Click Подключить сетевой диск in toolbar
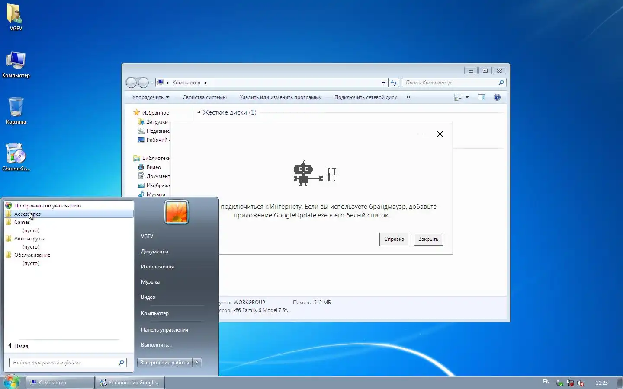This screenshot has height=389, width=623. (x=366, y=97)
